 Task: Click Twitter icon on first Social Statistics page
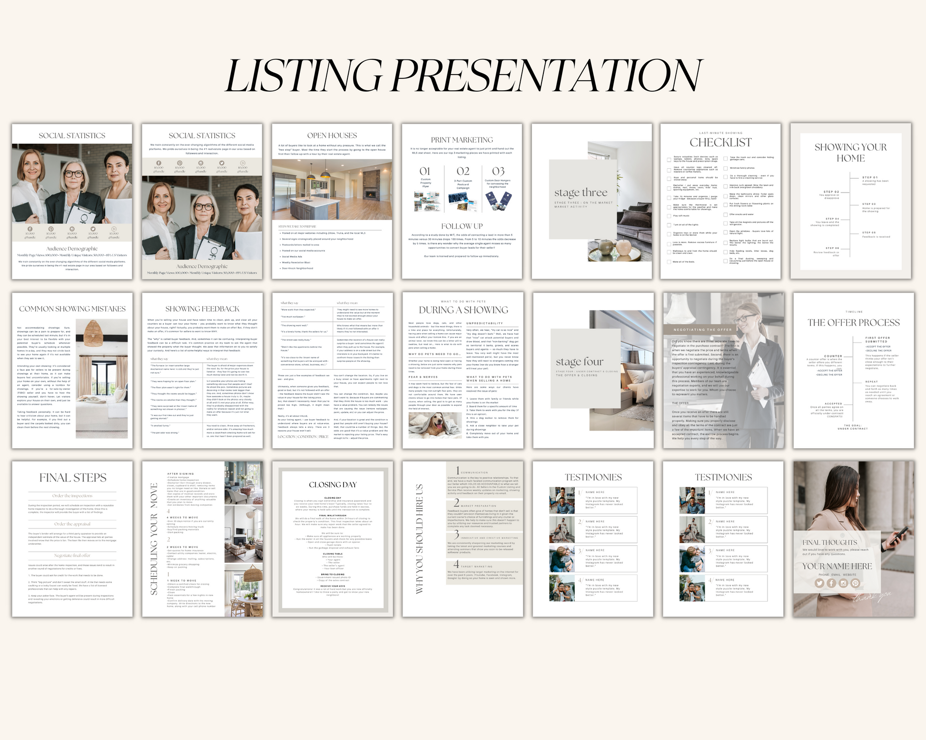click(93, 229)
